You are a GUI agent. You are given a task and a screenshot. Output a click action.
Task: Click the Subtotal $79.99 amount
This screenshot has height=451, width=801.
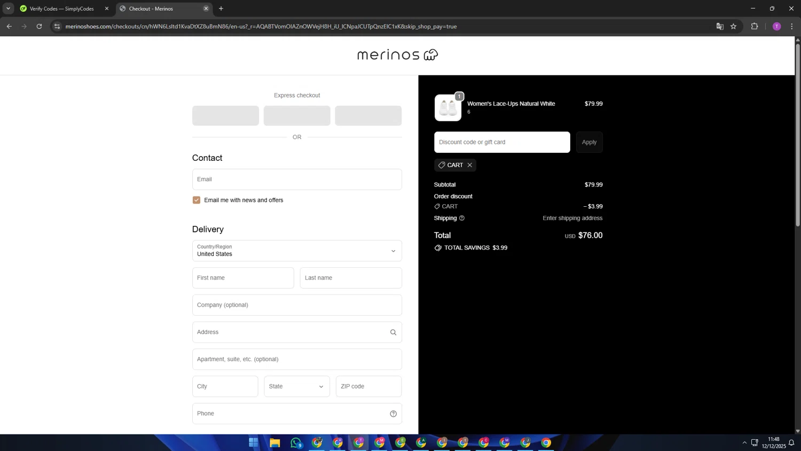(x=593, y=185)
